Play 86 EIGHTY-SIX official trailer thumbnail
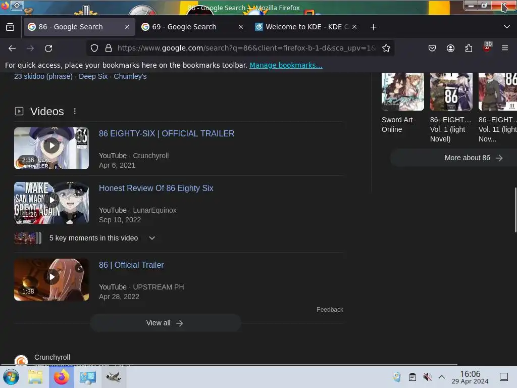Screen dimensions: 517x388 [51, 148]
